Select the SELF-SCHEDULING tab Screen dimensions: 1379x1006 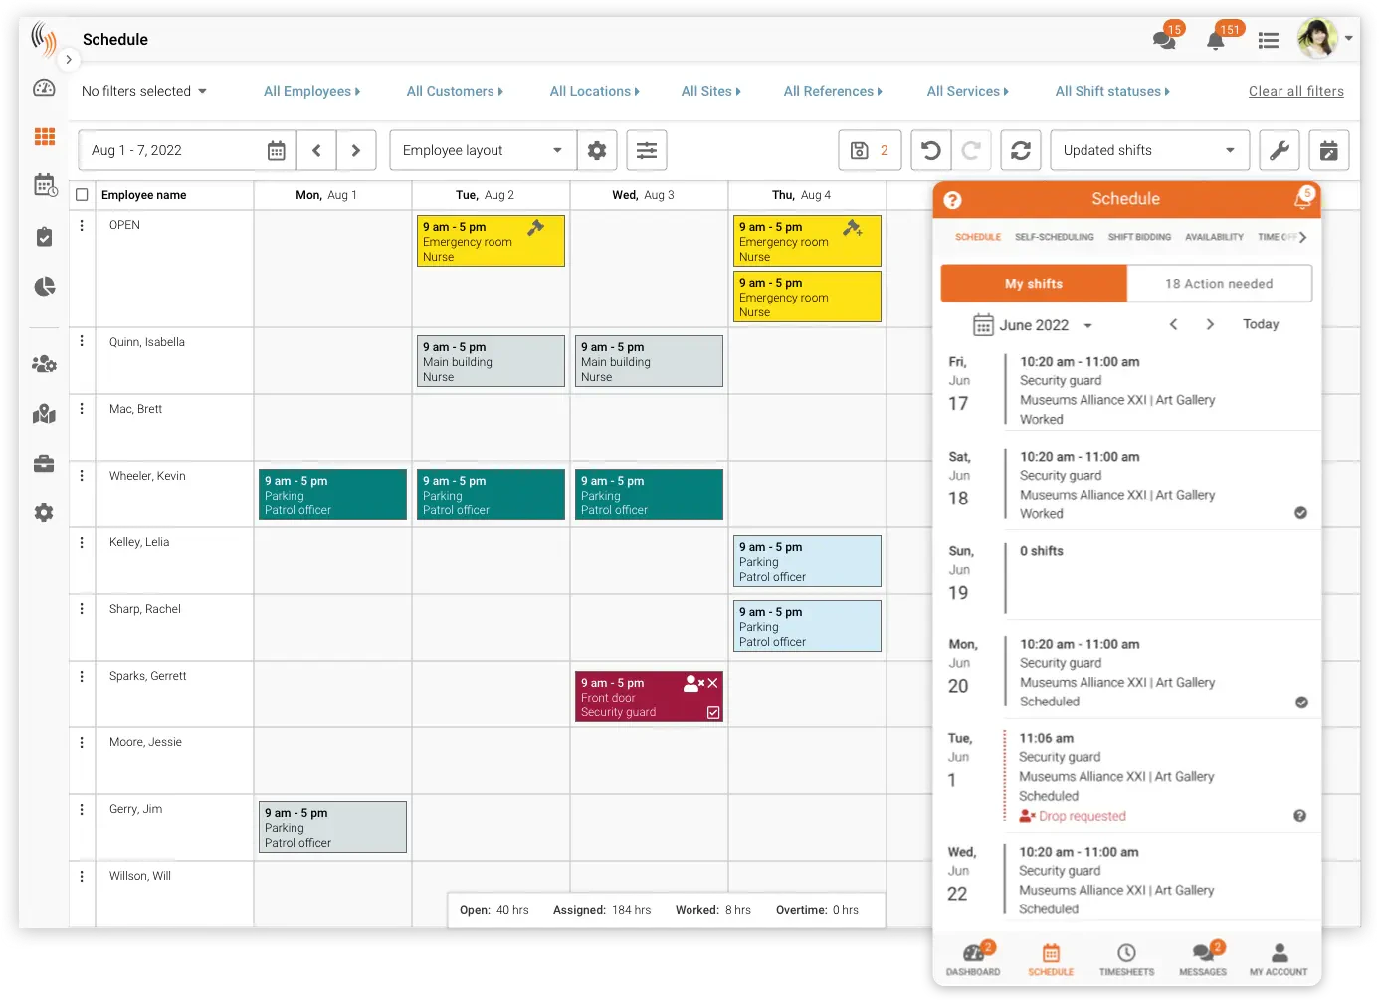(x=1055, y=237)
